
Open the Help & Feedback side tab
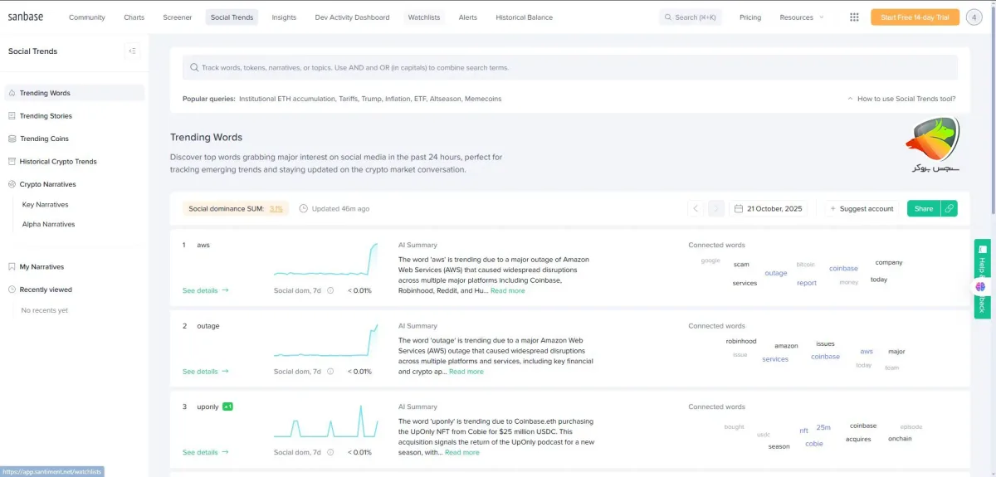982,279
